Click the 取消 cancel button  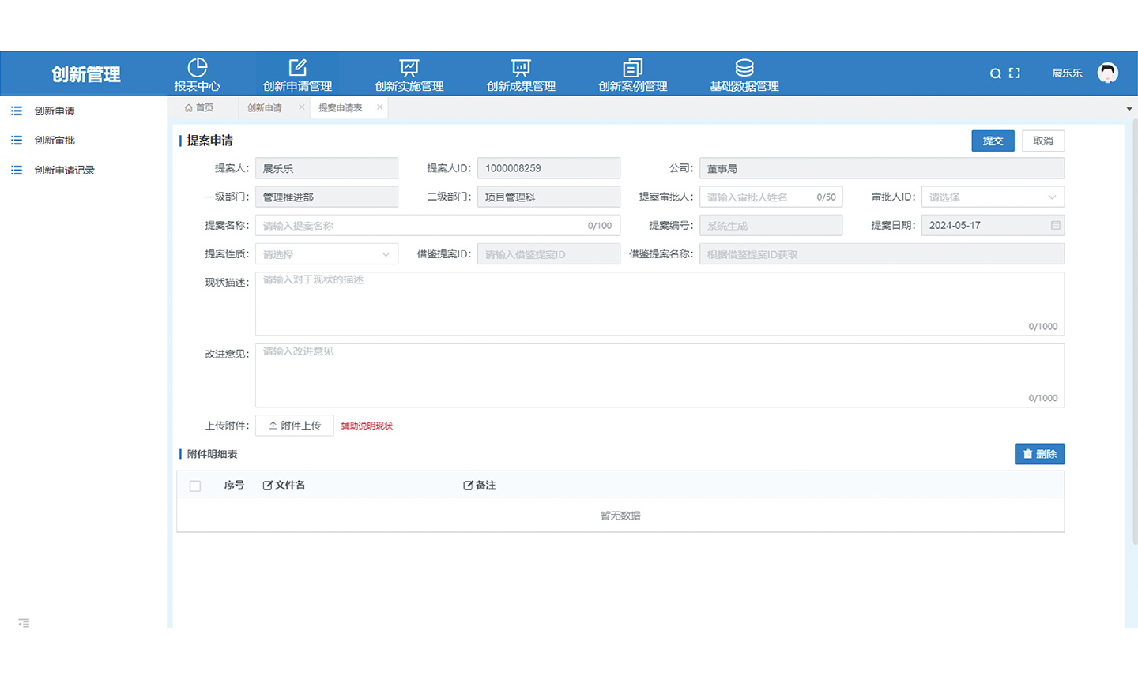[1042, 141]
